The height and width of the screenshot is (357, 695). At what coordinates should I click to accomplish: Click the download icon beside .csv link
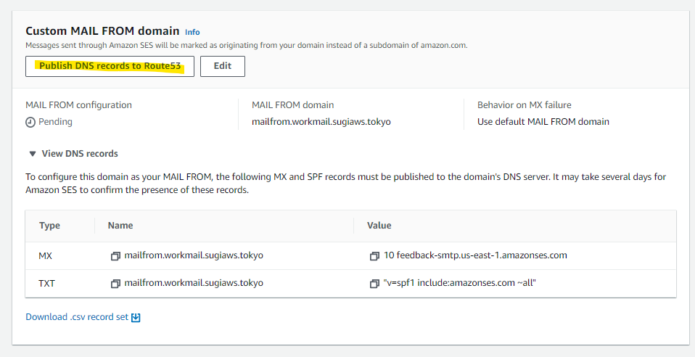(x=136, y=317)
